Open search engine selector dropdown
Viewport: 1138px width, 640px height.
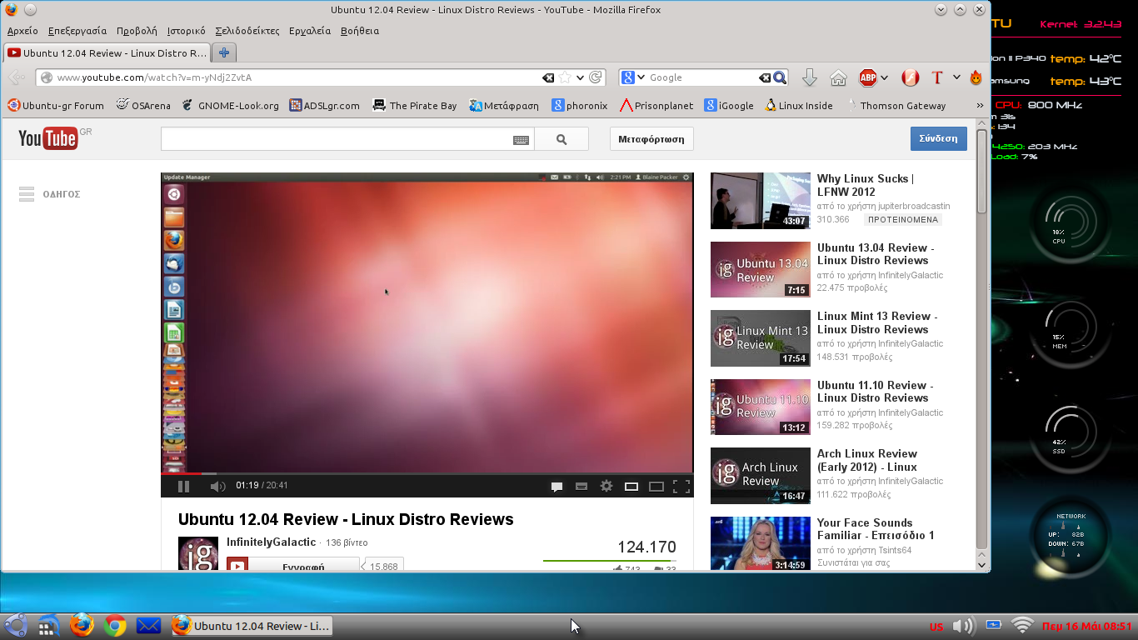633,77
